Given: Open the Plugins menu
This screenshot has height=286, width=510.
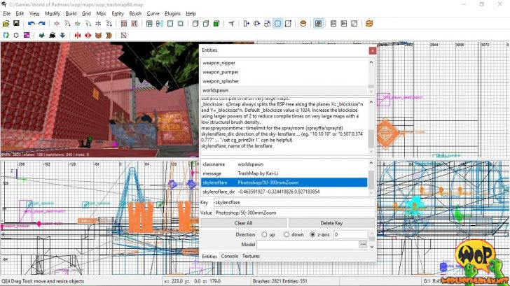Looking at the screenshot, I should point(173,13).
